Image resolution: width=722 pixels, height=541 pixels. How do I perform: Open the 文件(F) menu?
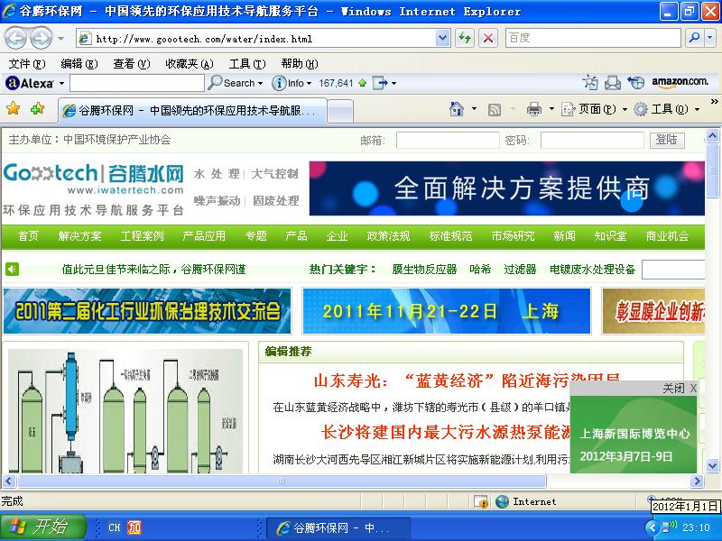[27, 63]
